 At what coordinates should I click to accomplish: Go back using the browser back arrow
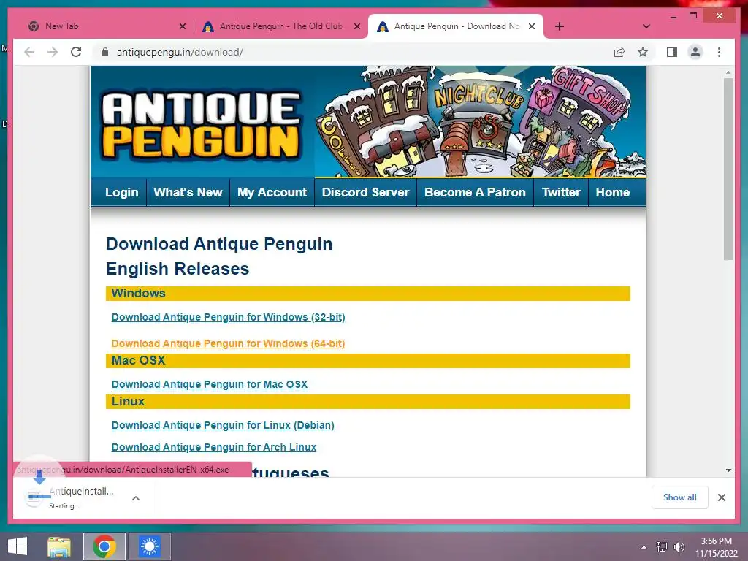29,52
